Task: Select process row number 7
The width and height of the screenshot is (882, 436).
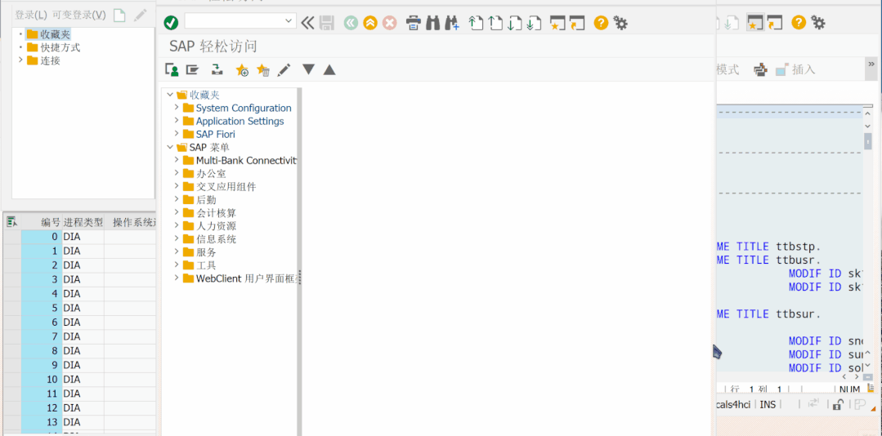Action: 78,336
